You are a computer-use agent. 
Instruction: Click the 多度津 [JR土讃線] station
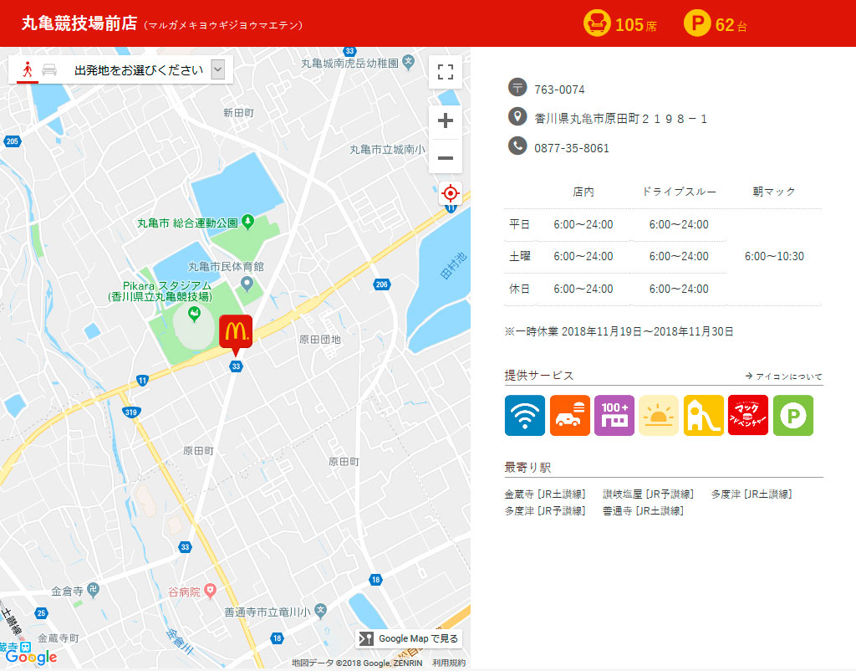click(752, 494)
